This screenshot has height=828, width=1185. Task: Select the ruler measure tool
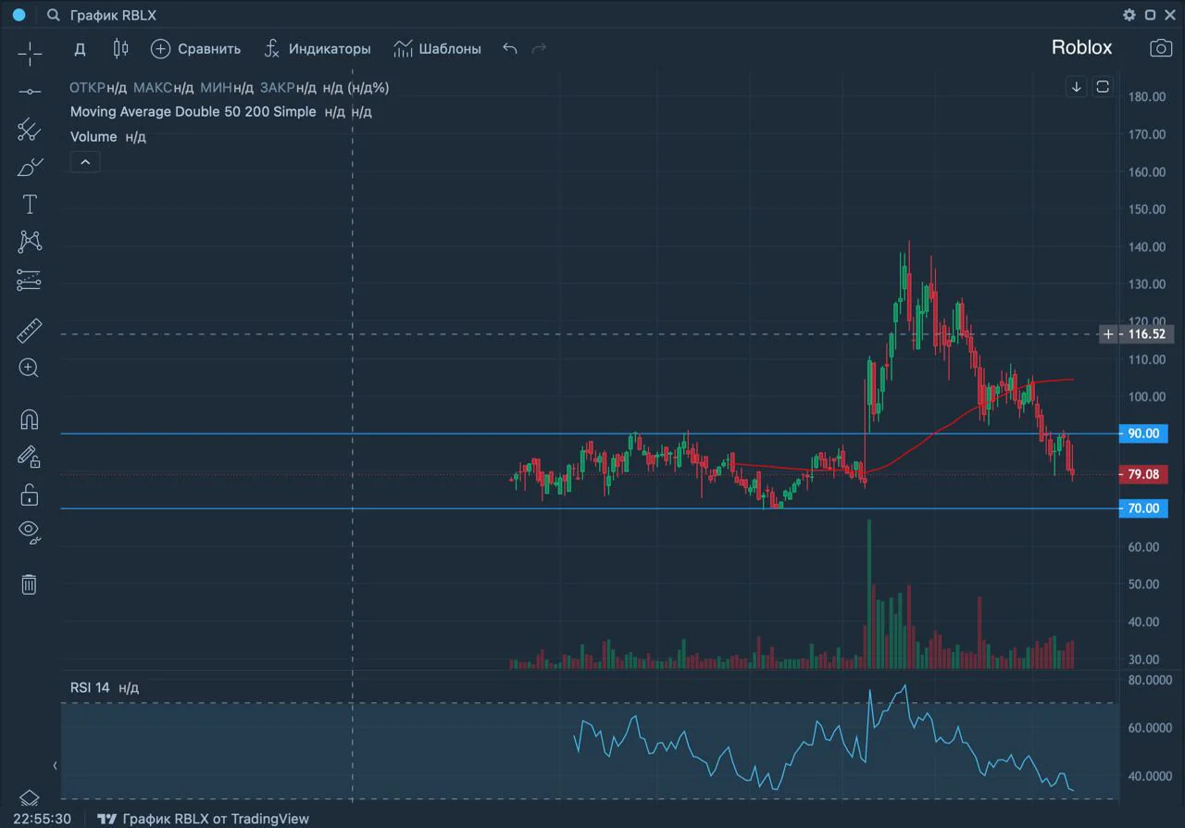tap(30, 330)
